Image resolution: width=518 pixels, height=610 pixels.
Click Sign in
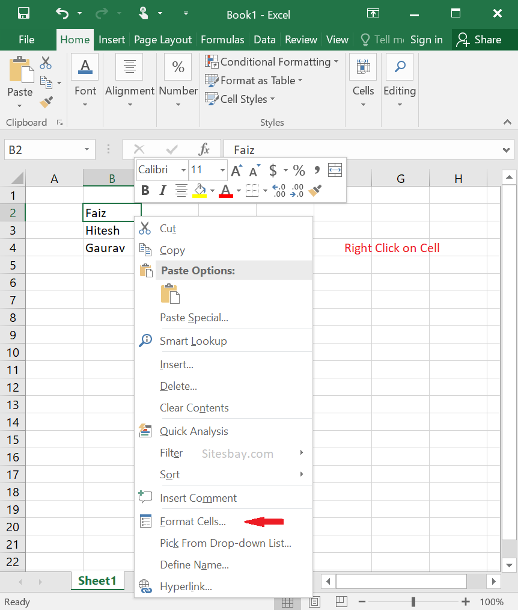coord(426,40)
